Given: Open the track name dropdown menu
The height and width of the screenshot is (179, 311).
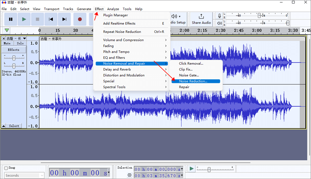Looking at the screenshot, I should coord(24,39).
